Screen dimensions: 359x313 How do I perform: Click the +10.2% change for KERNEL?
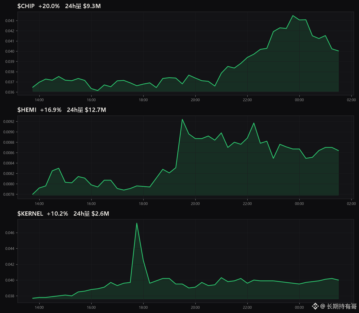[x=57, y=214]
